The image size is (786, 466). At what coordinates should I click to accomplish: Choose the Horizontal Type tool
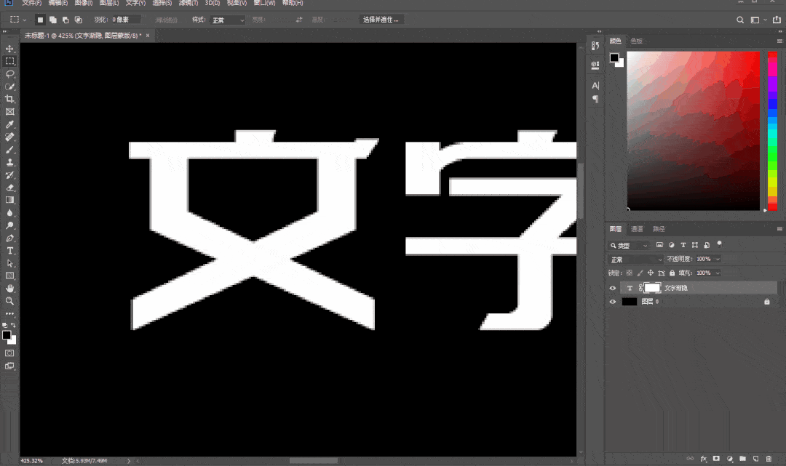click(x=9, y=251)
